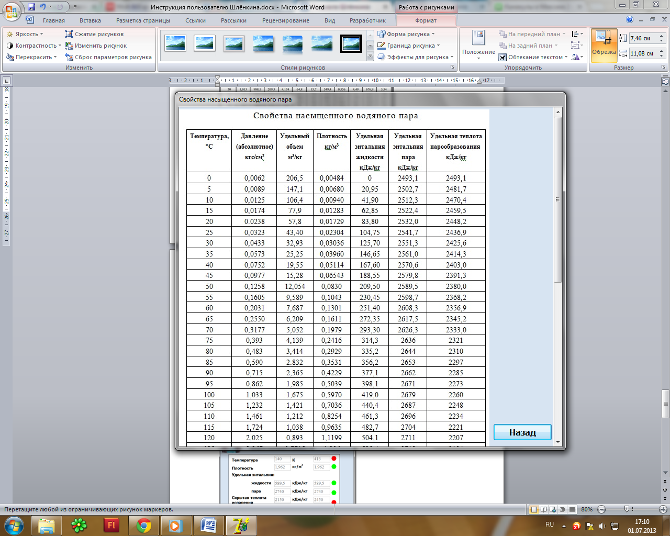Select the Формат picture tools tab

426,20
